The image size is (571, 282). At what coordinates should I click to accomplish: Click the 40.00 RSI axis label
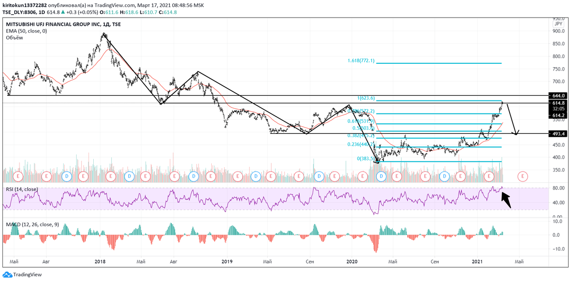559,203
